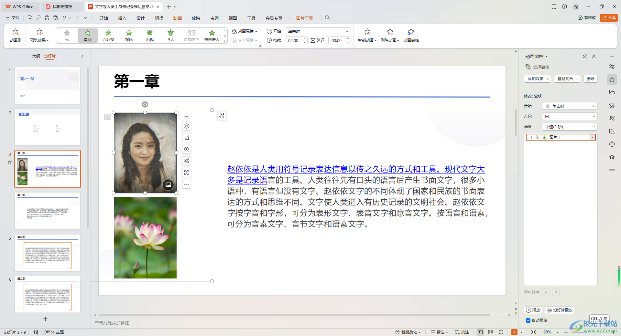This screenshot has height=336, width=621.
Task: Add a new slide with the plus button
Action: pos(45,319)
